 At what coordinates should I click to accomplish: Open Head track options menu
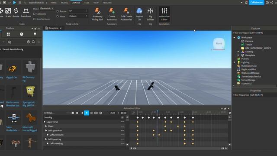click(x=122, y=126)
